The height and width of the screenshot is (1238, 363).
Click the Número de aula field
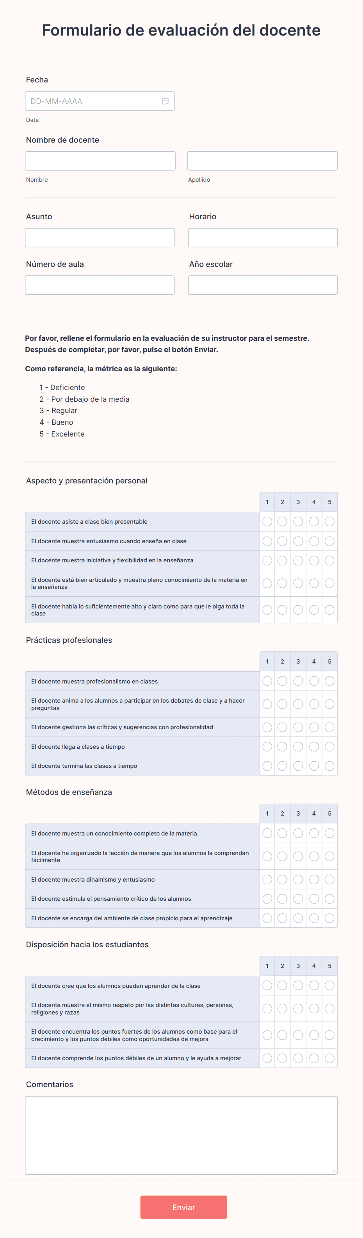(x=100, y=285)
